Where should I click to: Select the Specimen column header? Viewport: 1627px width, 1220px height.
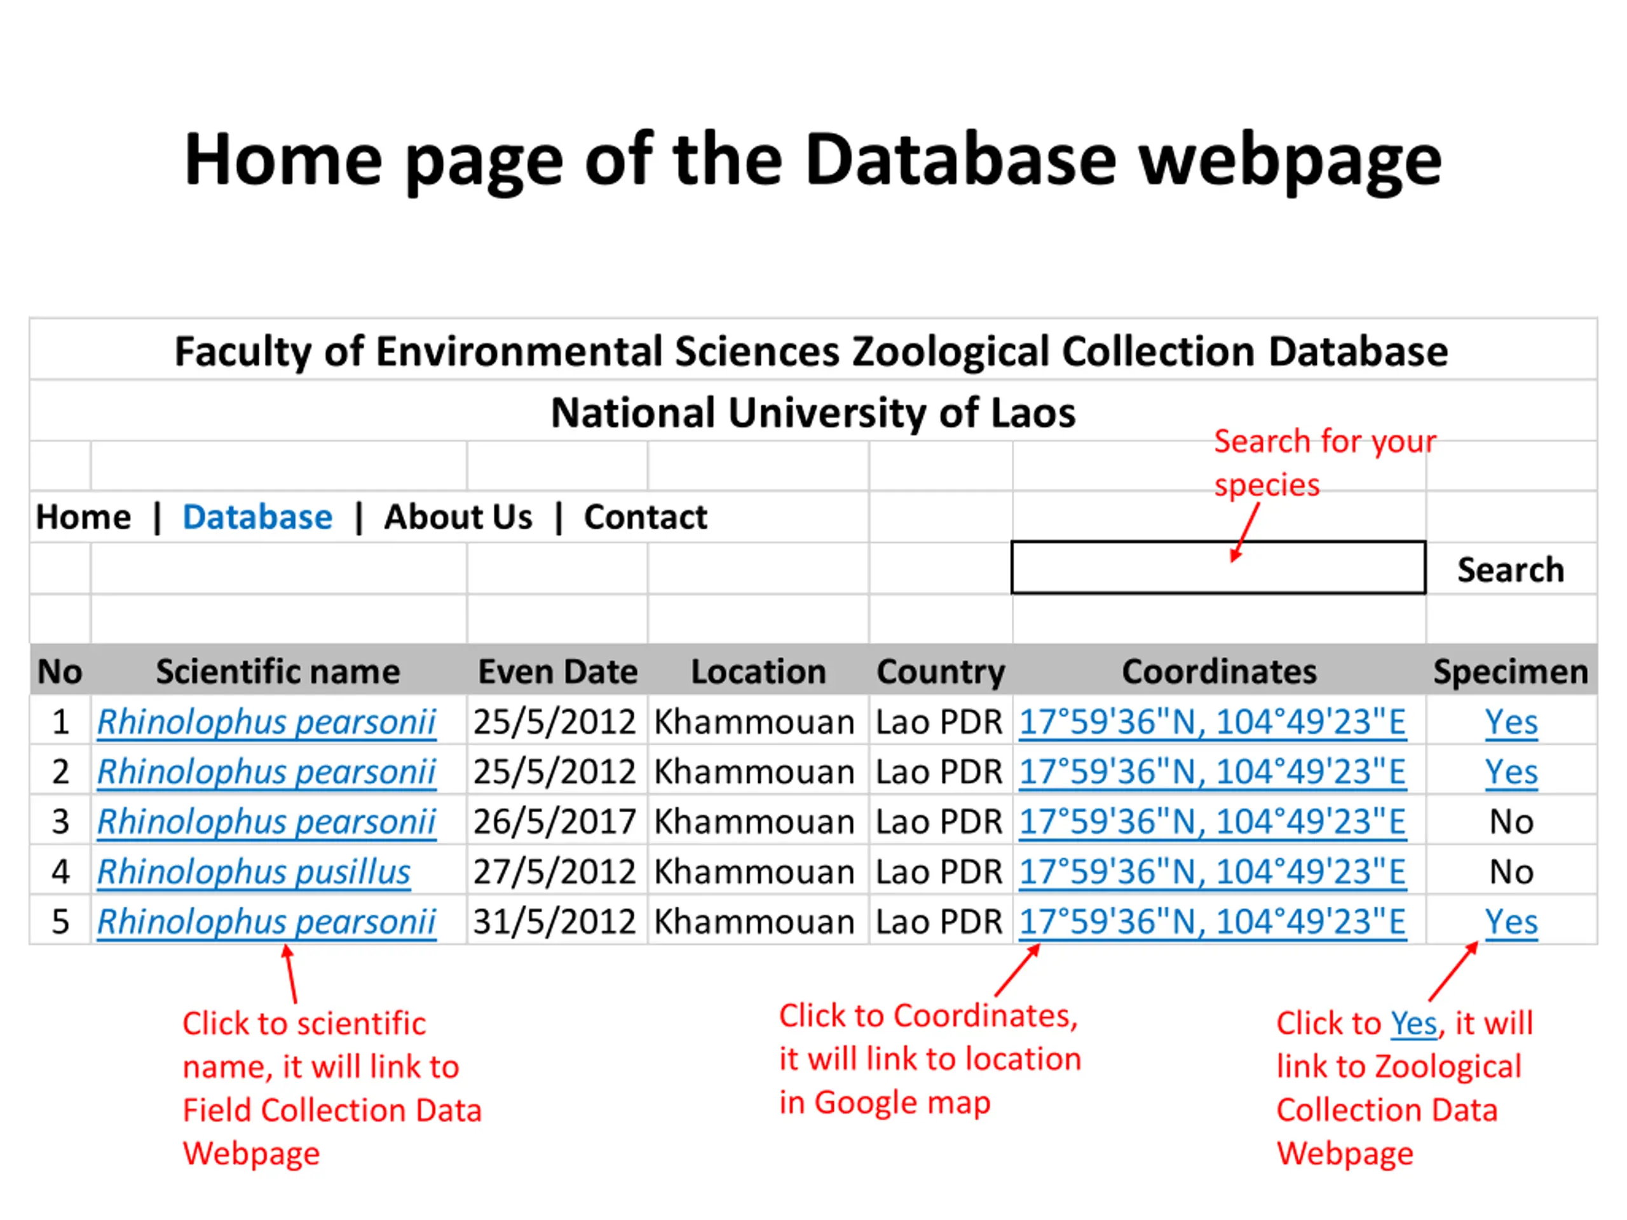1511,672
